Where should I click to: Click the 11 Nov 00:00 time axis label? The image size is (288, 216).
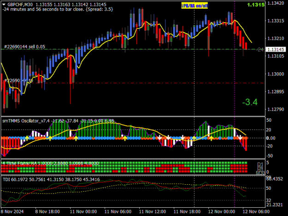[x=83, y=211]
